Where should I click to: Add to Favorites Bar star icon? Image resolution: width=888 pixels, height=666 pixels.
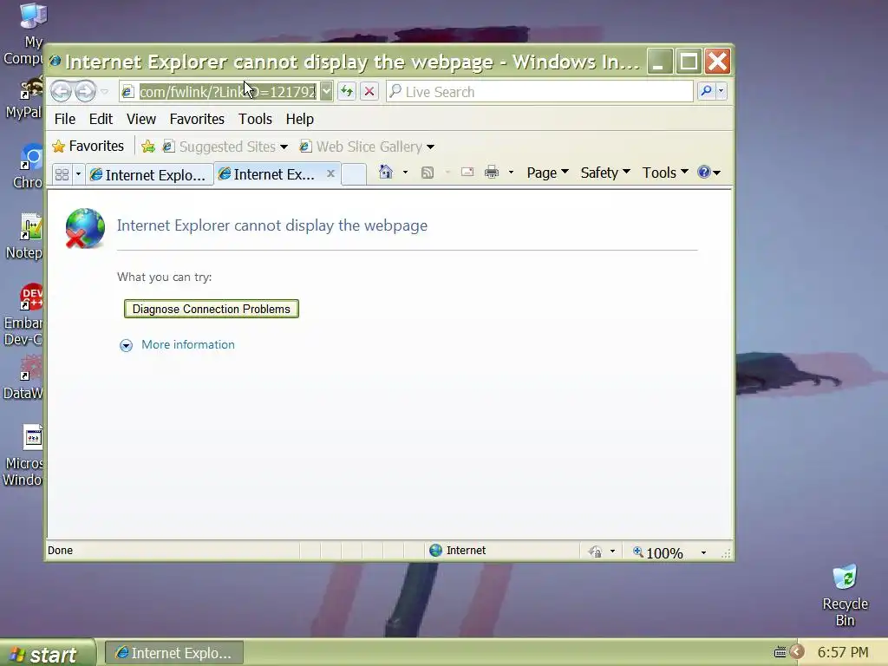pos(147,147)
